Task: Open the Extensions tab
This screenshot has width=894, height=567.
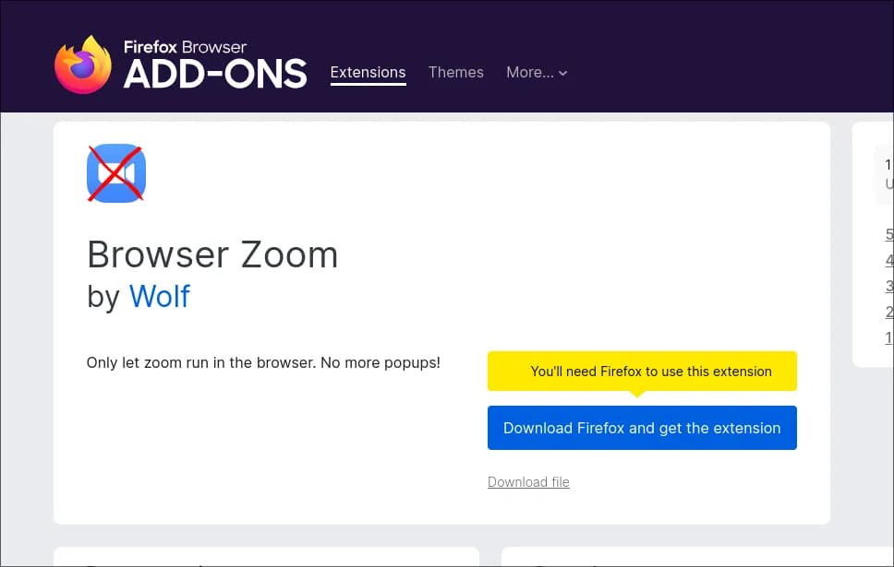Action: (368, 72)
